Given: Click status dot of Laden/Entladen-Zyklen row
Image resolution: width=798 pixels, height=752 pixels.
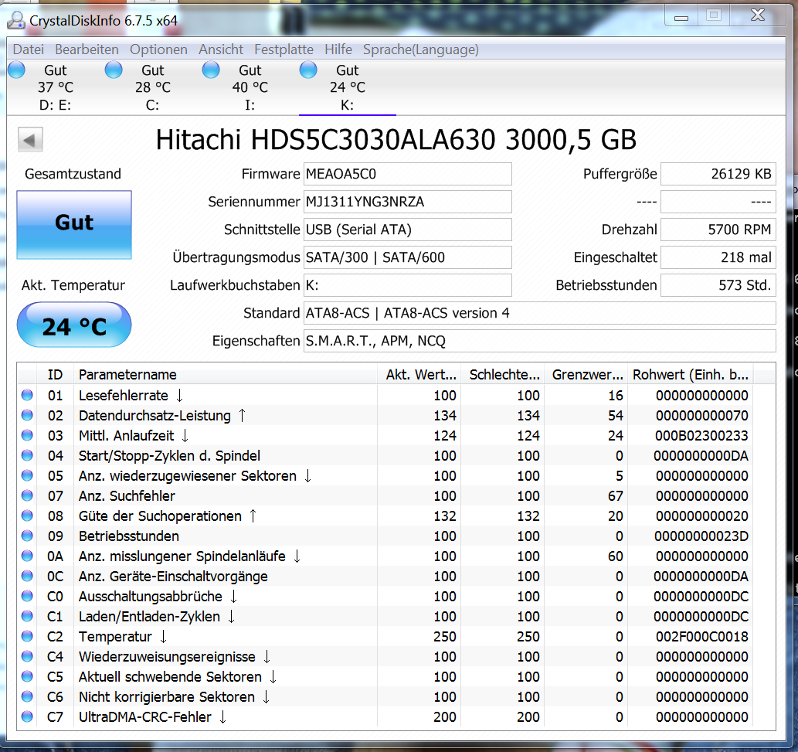Looking at the screenshot, I should tap(27, 616).
